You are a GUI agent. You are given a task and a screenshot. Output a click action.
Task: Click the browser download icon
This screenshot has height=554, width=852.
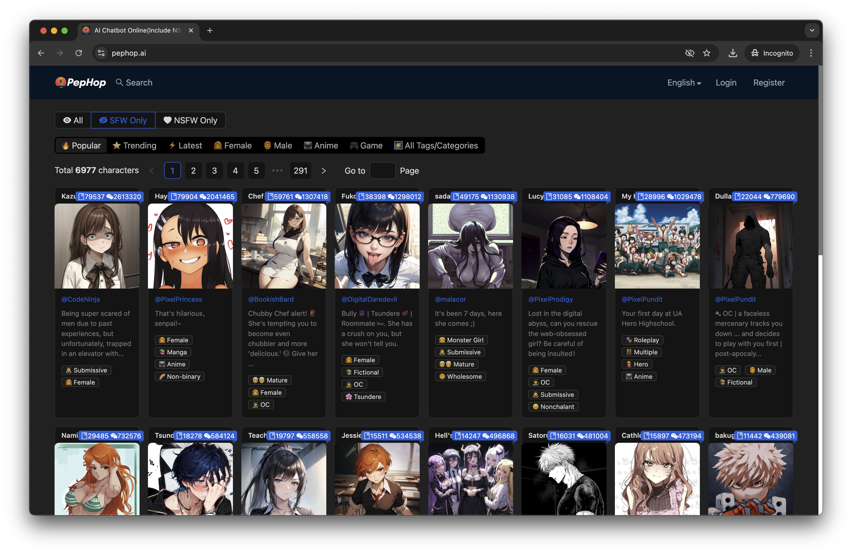(732, 53)
